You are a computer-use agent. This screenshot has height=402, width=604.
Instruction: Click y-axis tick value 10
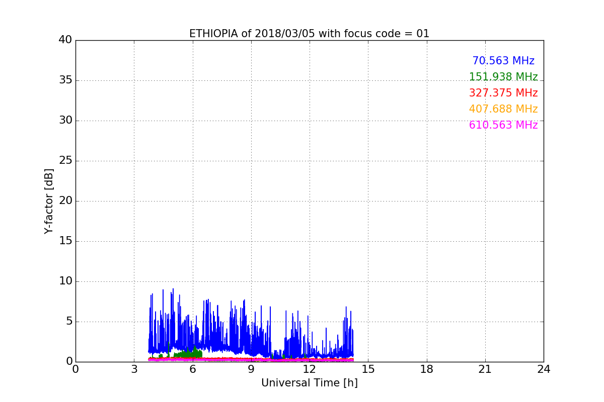click(x=65, y=281)
